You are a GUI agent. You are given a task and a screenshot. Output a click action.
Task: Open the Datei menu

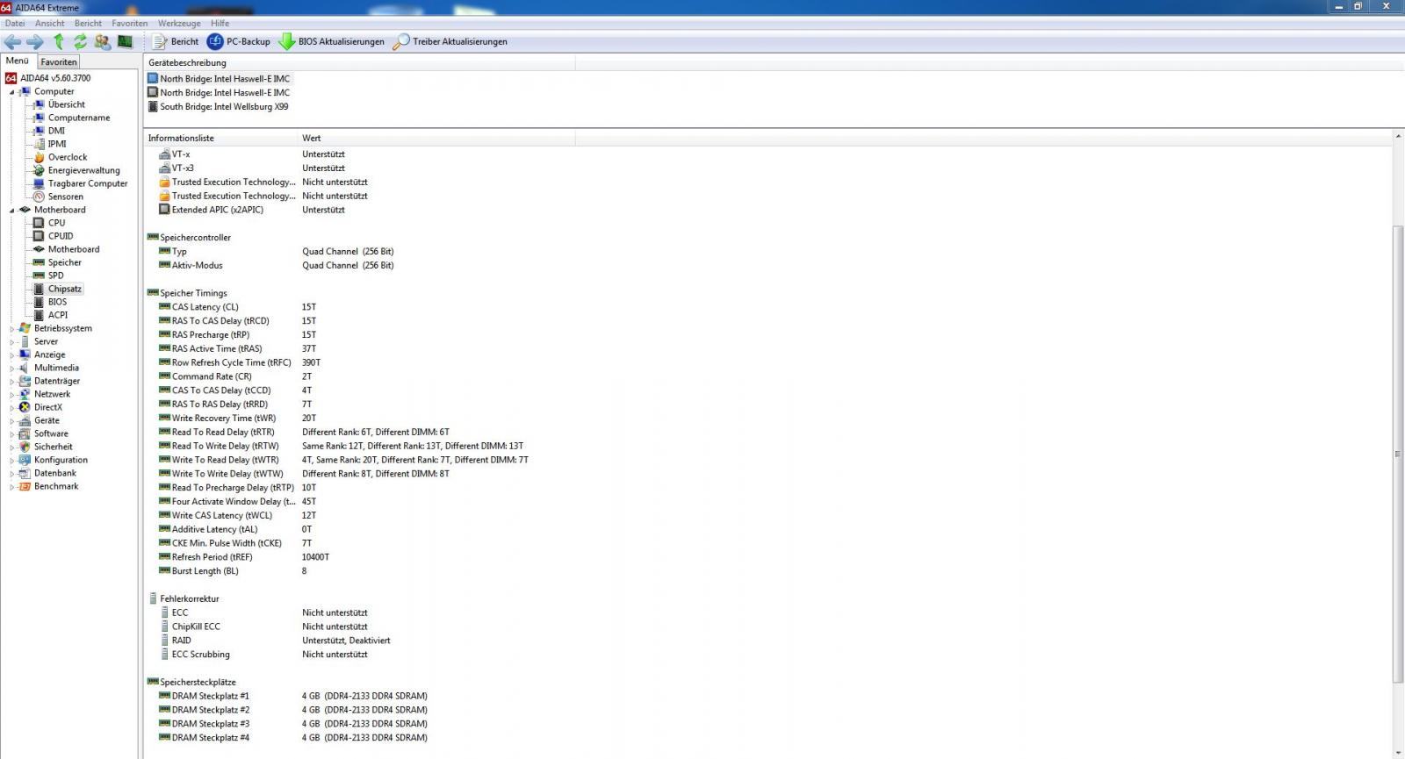coord(15,23)
